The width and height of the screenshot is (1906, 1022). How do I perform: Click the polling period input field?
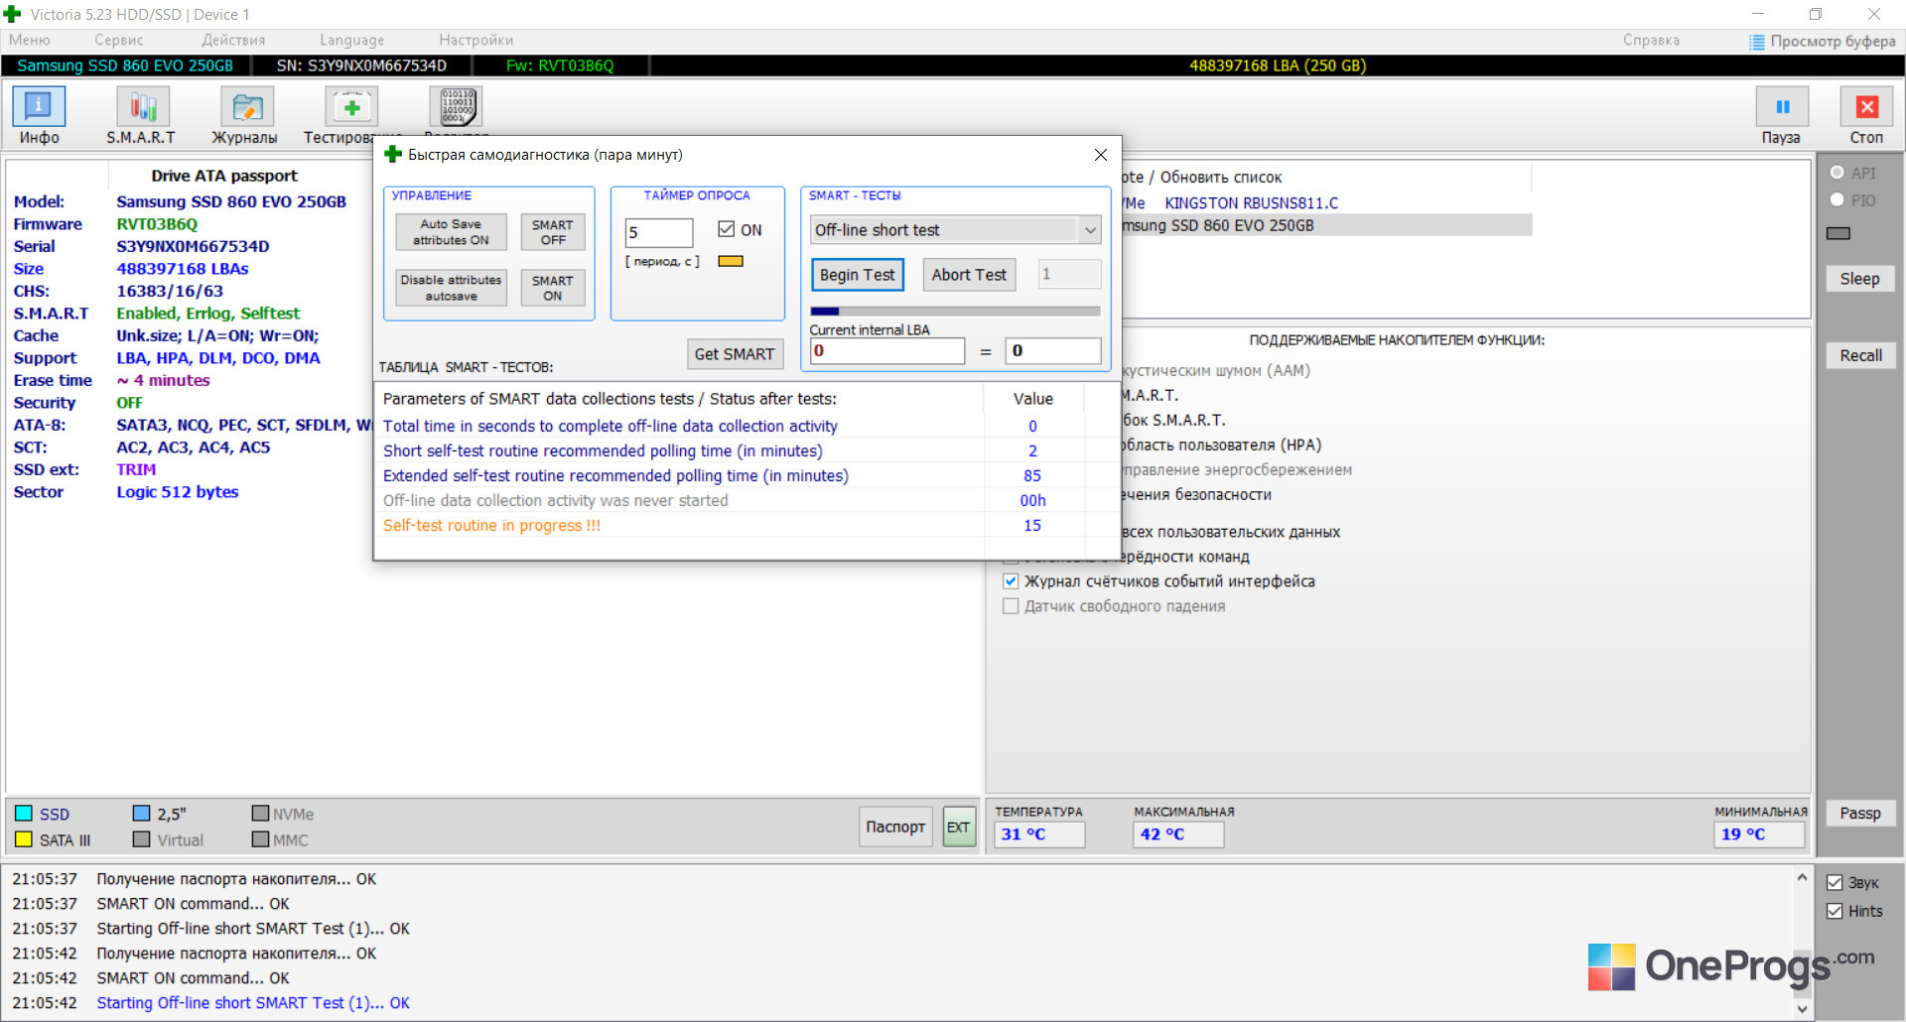659,233
